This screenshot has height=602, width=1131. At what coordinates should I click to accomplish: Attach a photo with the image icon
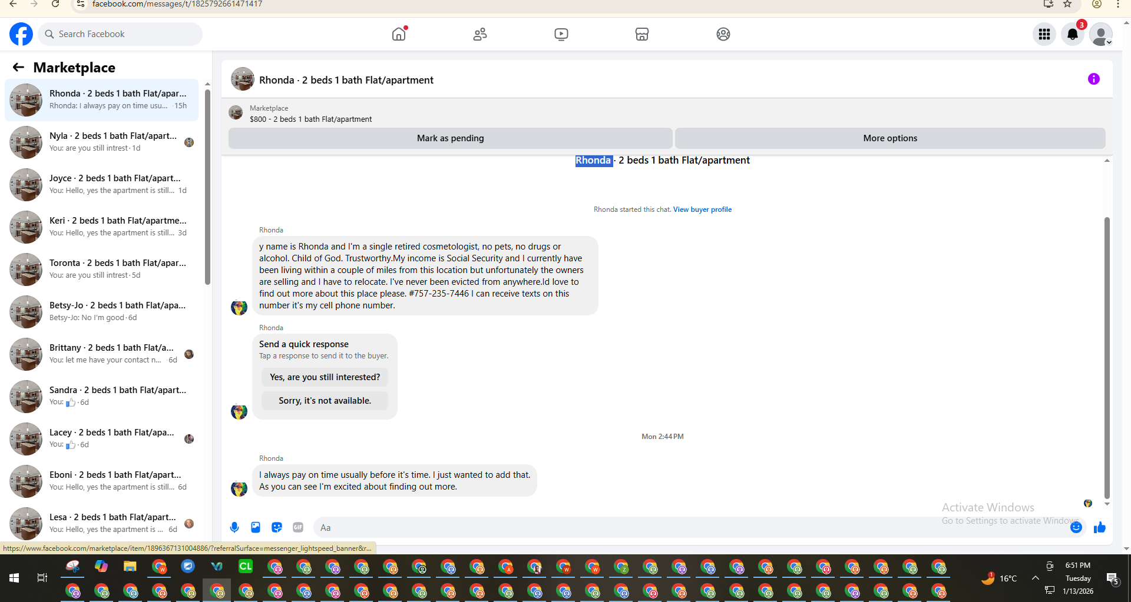(256, 527)
